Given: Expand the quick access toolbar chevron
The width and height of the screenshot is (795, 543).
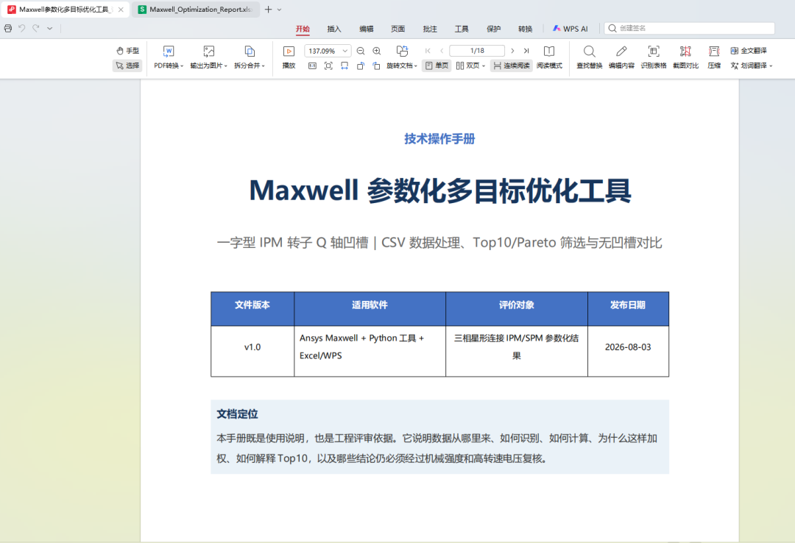Looking at the screenshot, I should (50, 29).
